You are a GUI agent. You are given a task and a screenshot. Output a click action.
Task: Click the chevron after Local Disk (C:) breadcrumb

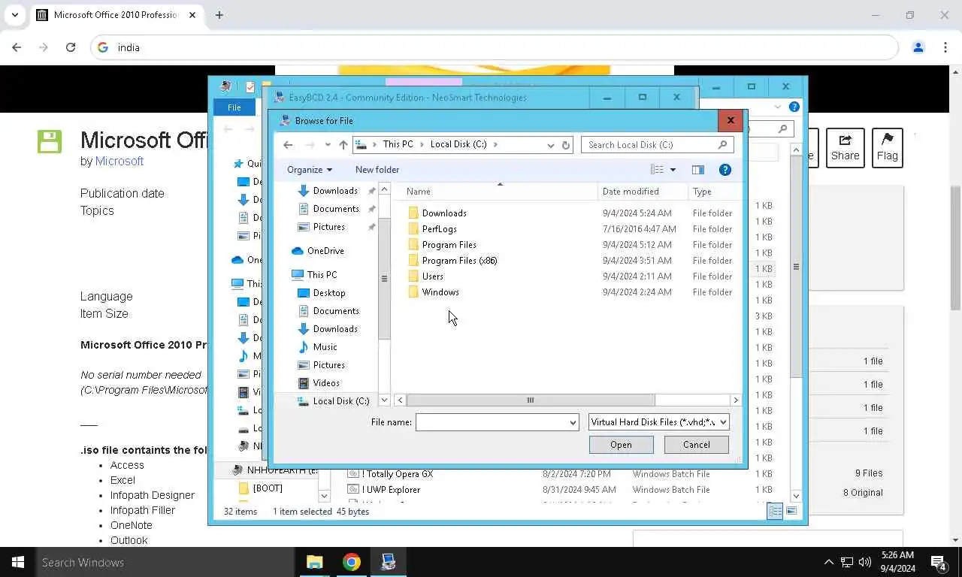[495, 145]
